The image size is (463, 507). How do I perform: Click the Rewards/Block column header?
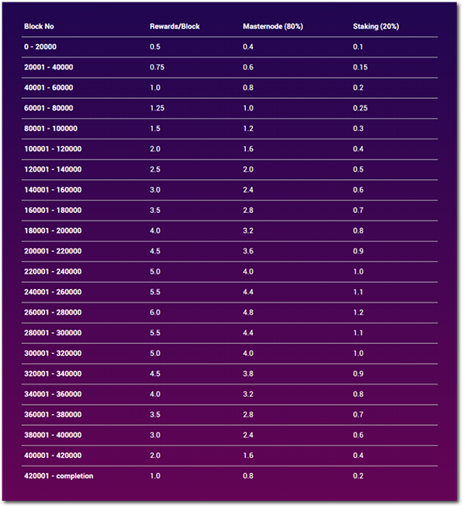click(x=175, y=26)
